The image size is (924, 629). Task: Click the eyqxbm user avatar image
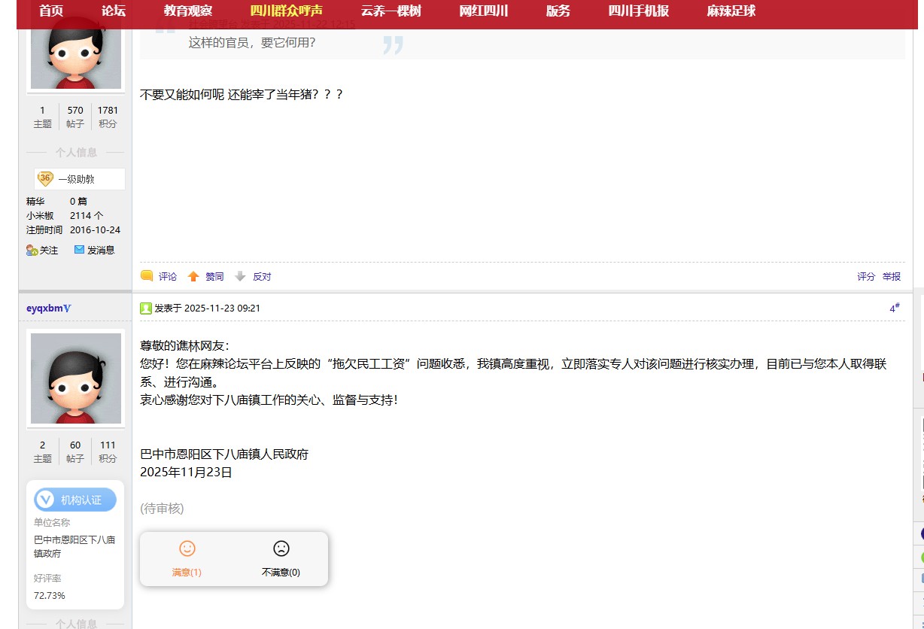tap(75, 378)
